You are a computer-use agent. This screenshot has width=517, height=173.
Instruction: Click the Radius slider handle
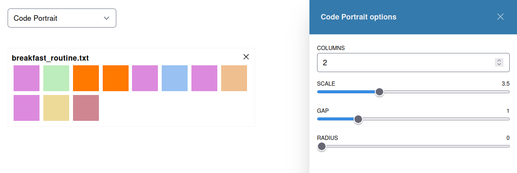coord(322,146)
